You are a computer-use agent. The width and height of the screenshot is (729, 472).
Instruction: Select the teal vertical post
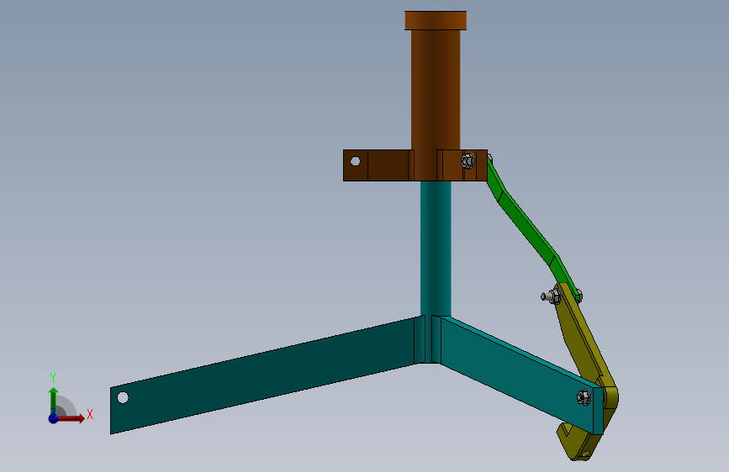click(x=436, y=249)
